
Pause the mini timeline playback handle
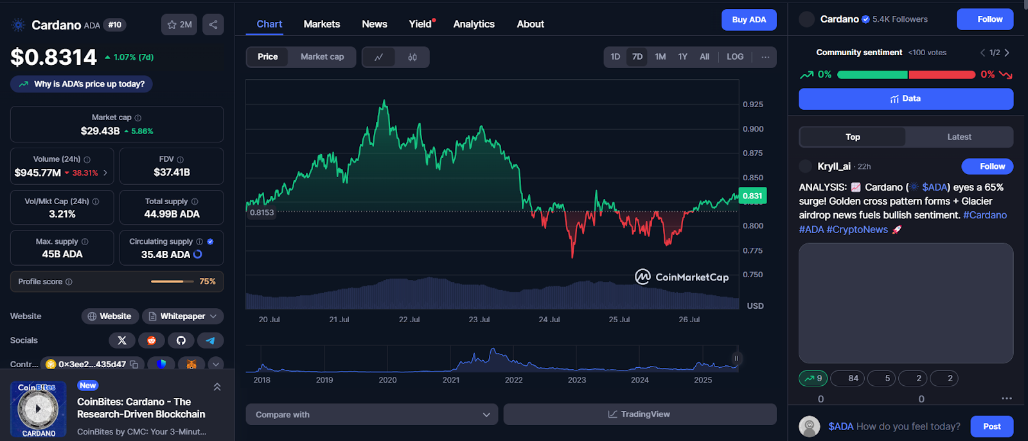point(736,359)
